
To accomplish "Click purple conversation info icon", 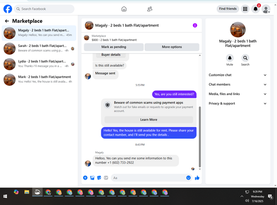I will (x=195, y=25).
